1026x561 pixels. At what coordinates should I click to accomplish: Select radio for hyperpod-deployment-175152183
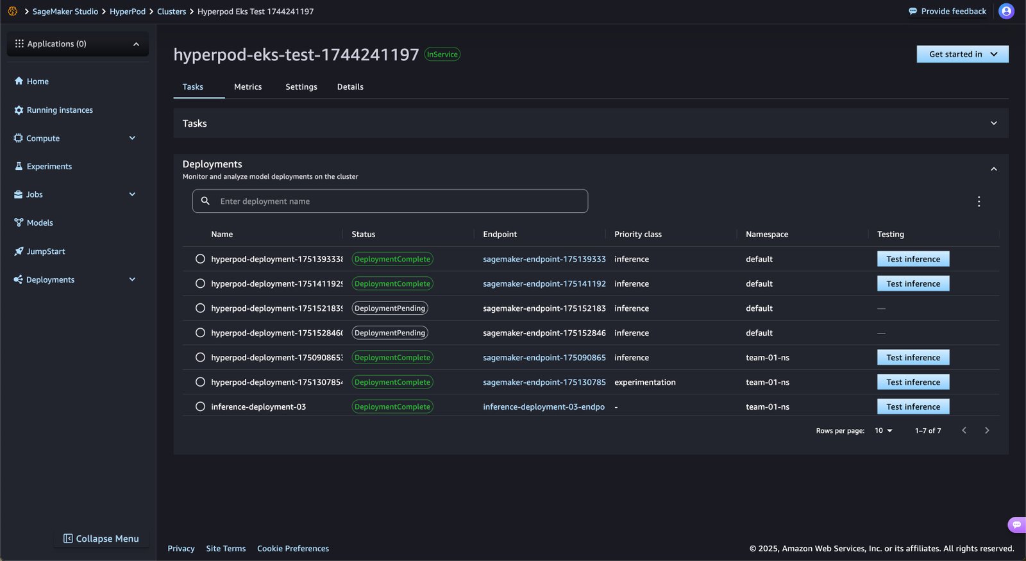point(200,308)
